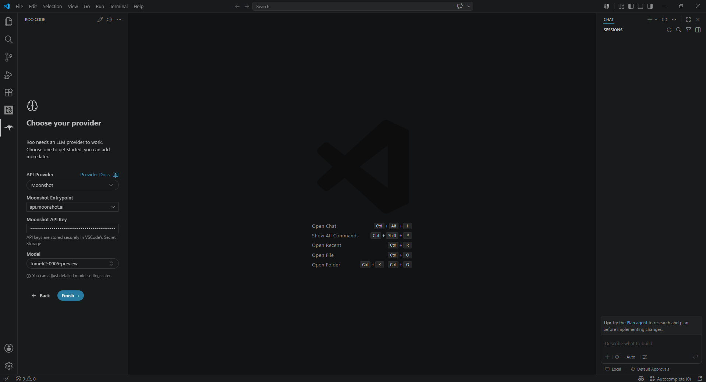Open the File menu
This screenshot has height=382, width=706.
point(19,6)
